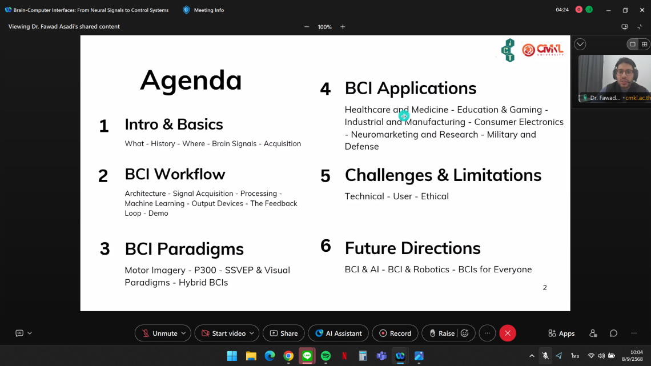The width and height of the screenshot is (651, 366).
Task: Collapse the participant video strip chevron
Action: (x=580, y=44)
